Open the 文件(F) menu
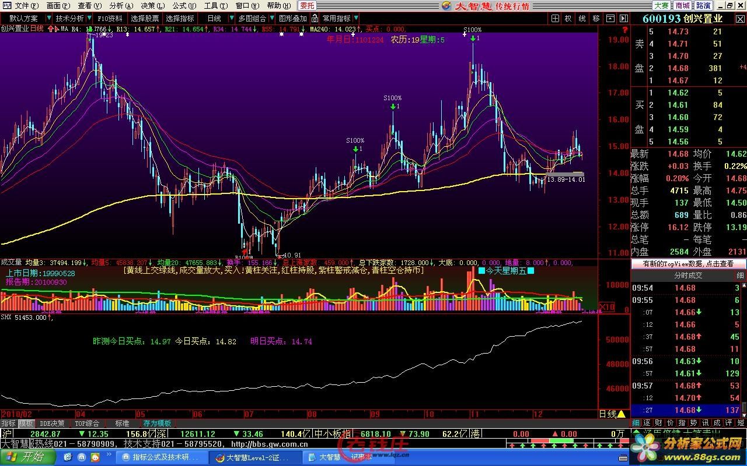The width and height of the screenshot is (747, 466). tap(26, 5)
